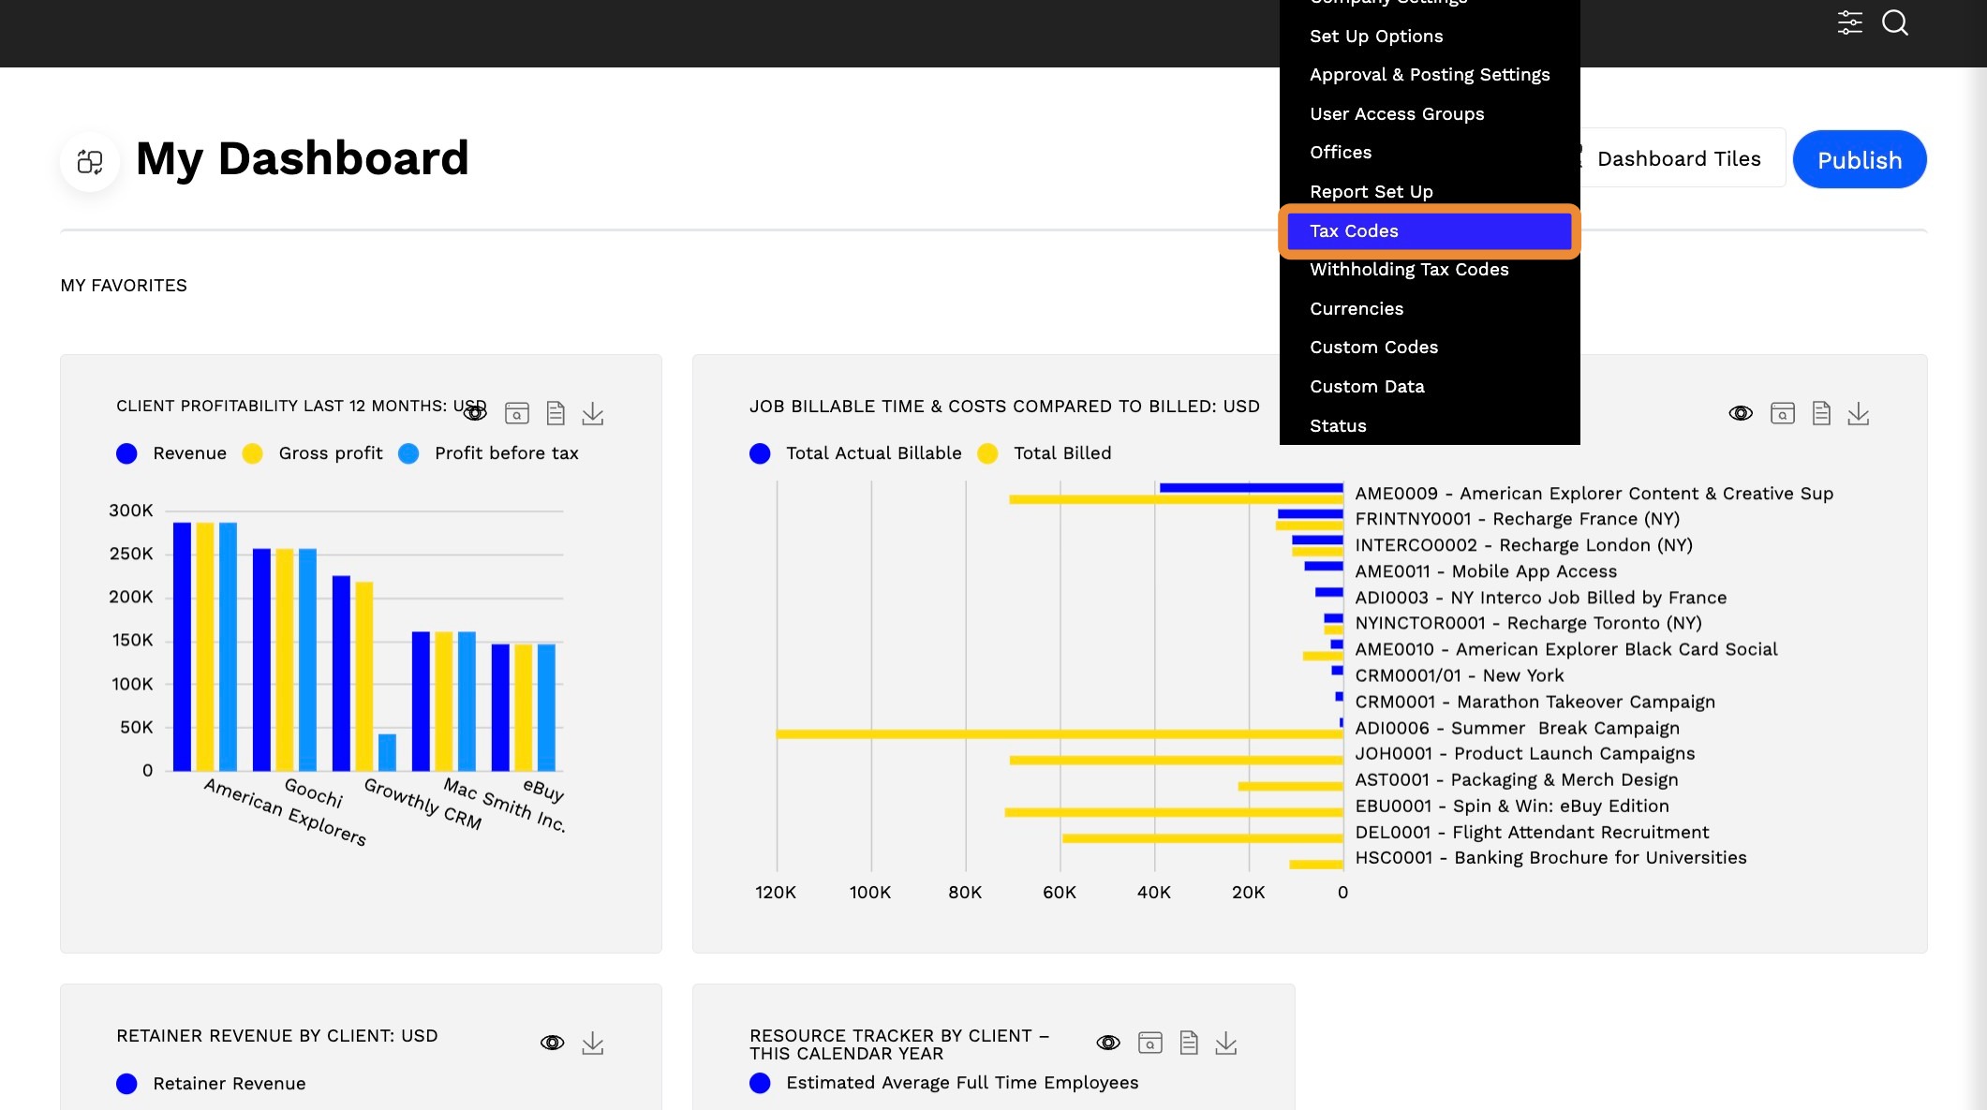This screenshot has width=1987, height=1110.
Task: Open drill-down view icon on Job Billable tile
Action: click(x=1782, y=413)
